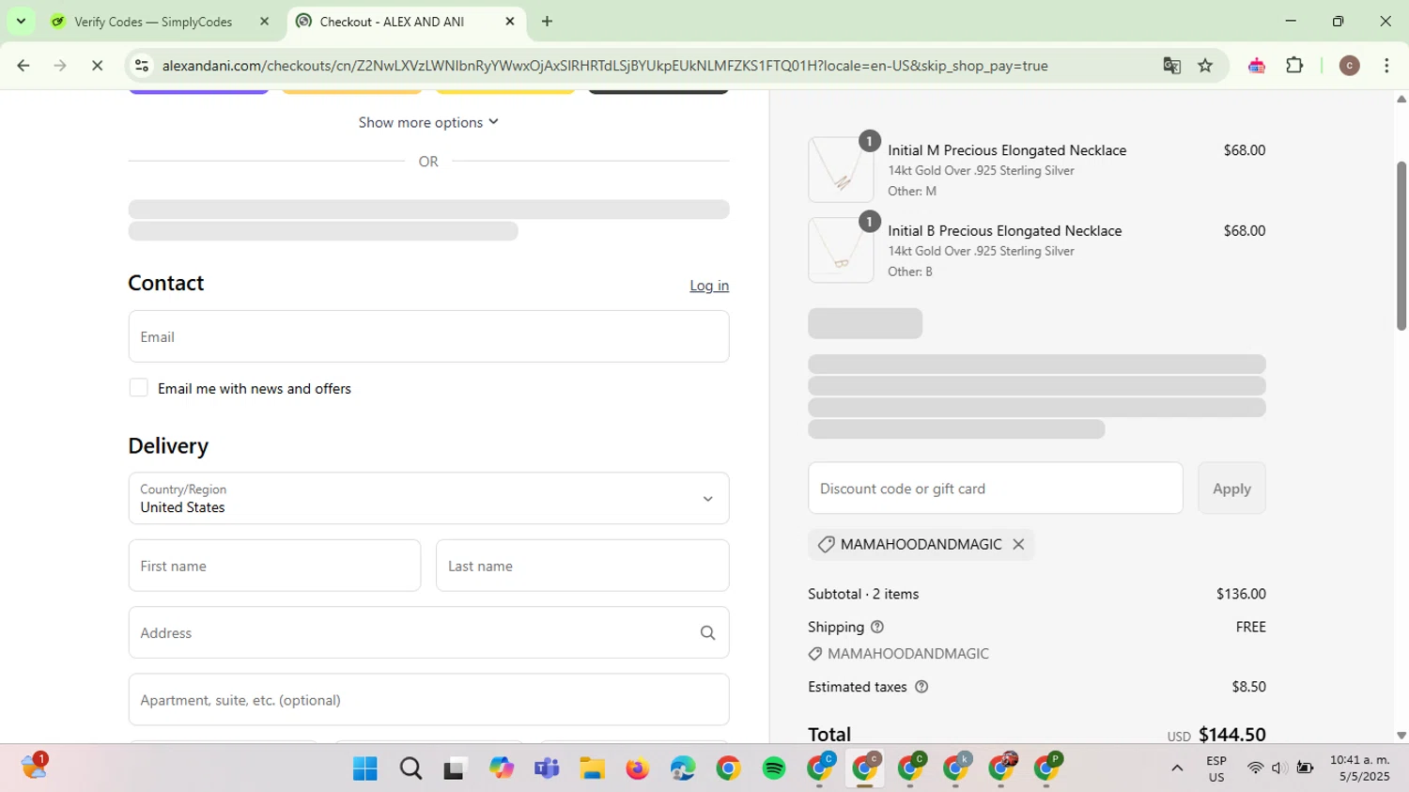The height and width of the screenshot is (792, 1409).
Task: Focus the First name field
Action: tap(274, 566)
